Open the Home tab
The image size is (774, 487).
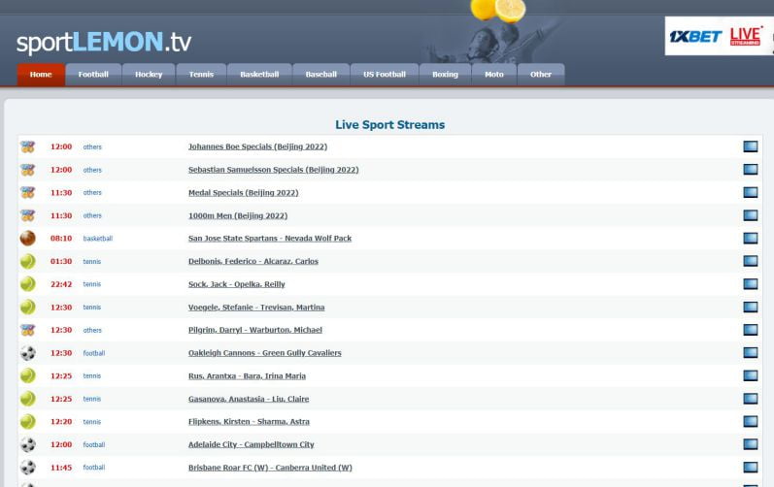click(x=41, y=75)
